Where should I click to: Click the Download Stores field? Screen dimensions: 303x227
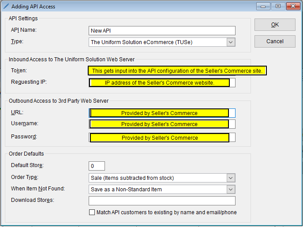click(x=162, y=201)
